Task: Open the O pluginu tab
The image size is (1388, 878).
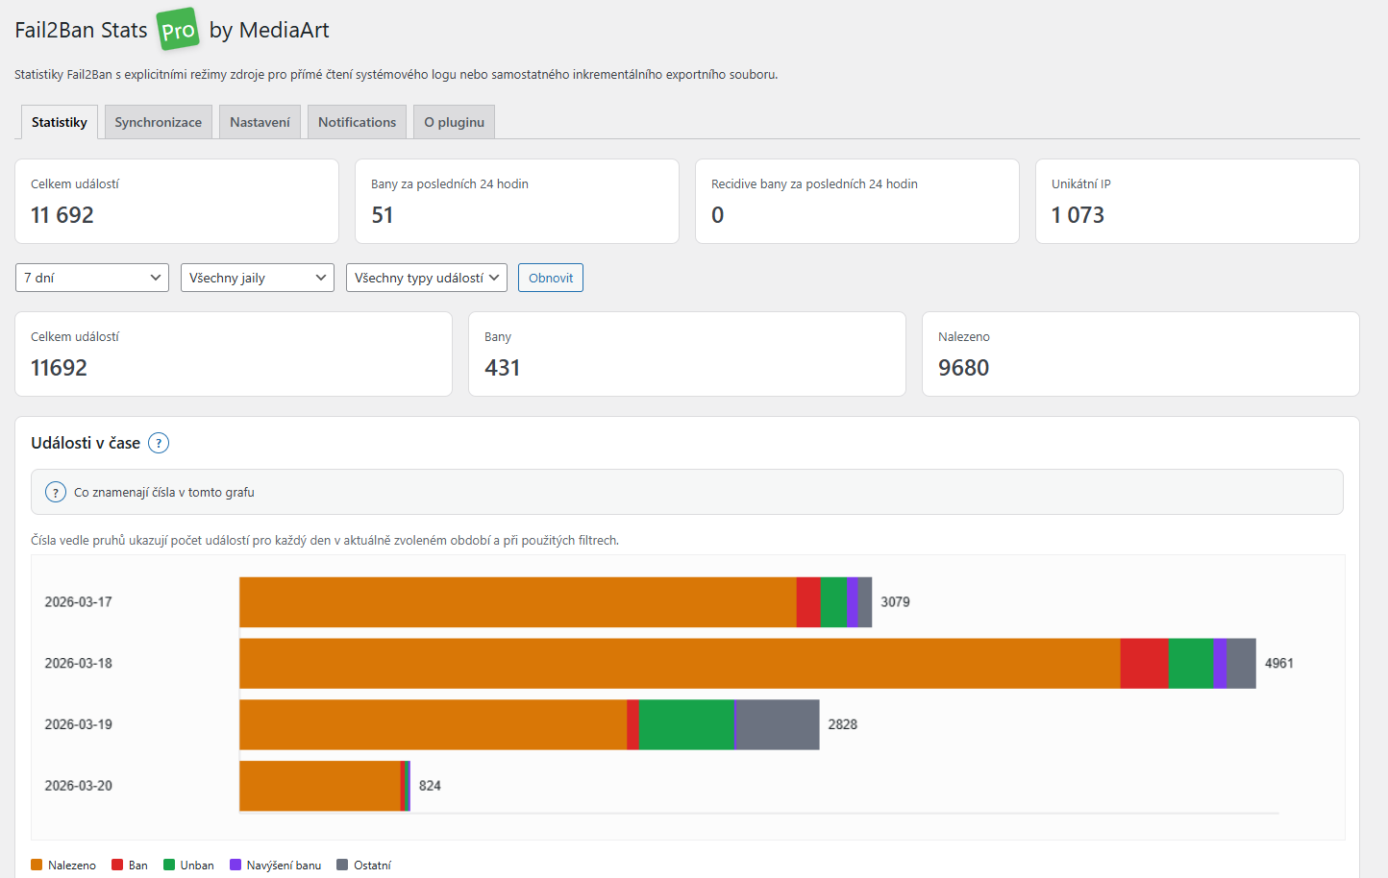Action: pos(454,122)
